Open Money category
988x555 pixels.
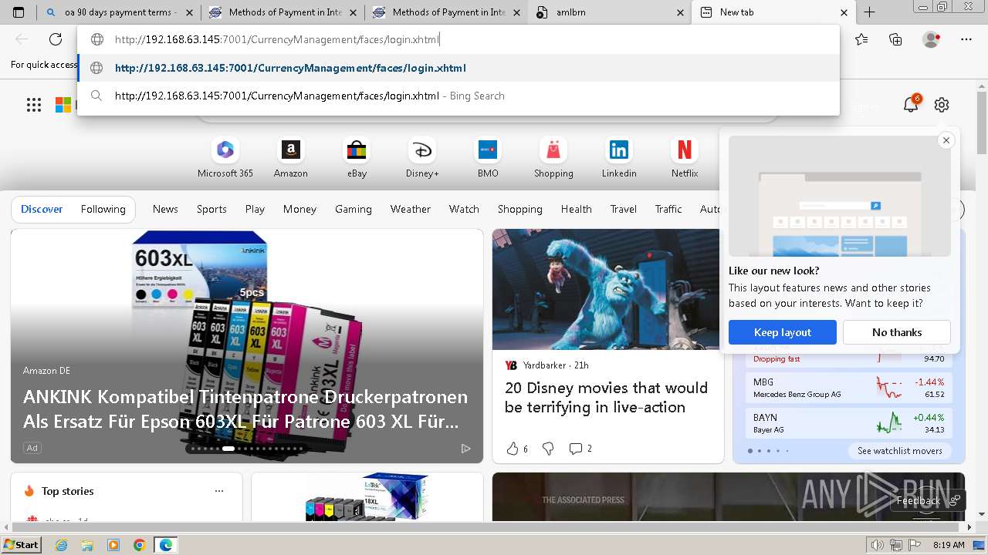click(299, 209)
